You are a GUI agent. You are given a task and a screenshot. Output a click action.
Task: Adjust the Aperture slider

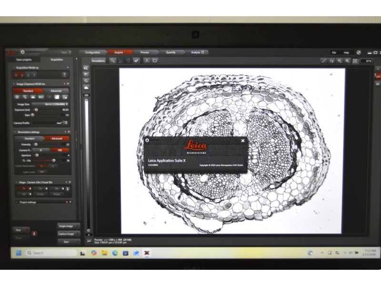37,155
